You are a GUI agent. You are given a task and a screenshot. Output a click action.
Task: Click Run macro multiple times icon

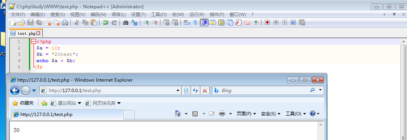point(293,22)
